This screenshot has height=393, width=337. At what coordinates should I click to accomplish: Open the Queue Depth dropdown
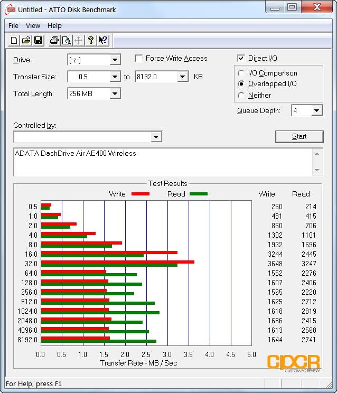317,110
